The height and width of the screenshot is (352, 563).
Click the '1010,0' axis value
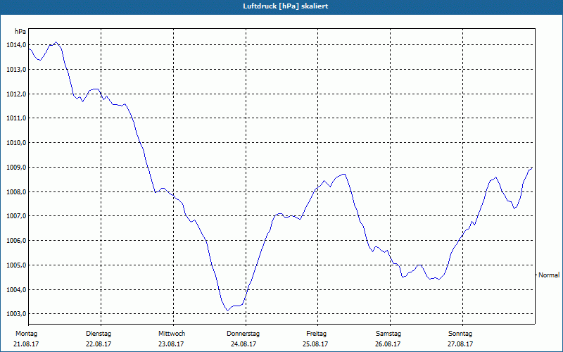16,143
